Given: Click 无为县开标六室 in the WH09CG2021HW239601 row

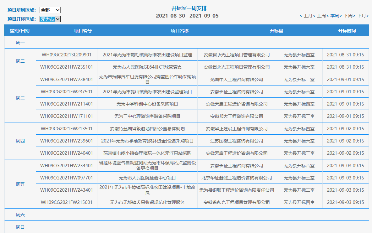Looking at the screenshot, I should [x=299, y=141].
